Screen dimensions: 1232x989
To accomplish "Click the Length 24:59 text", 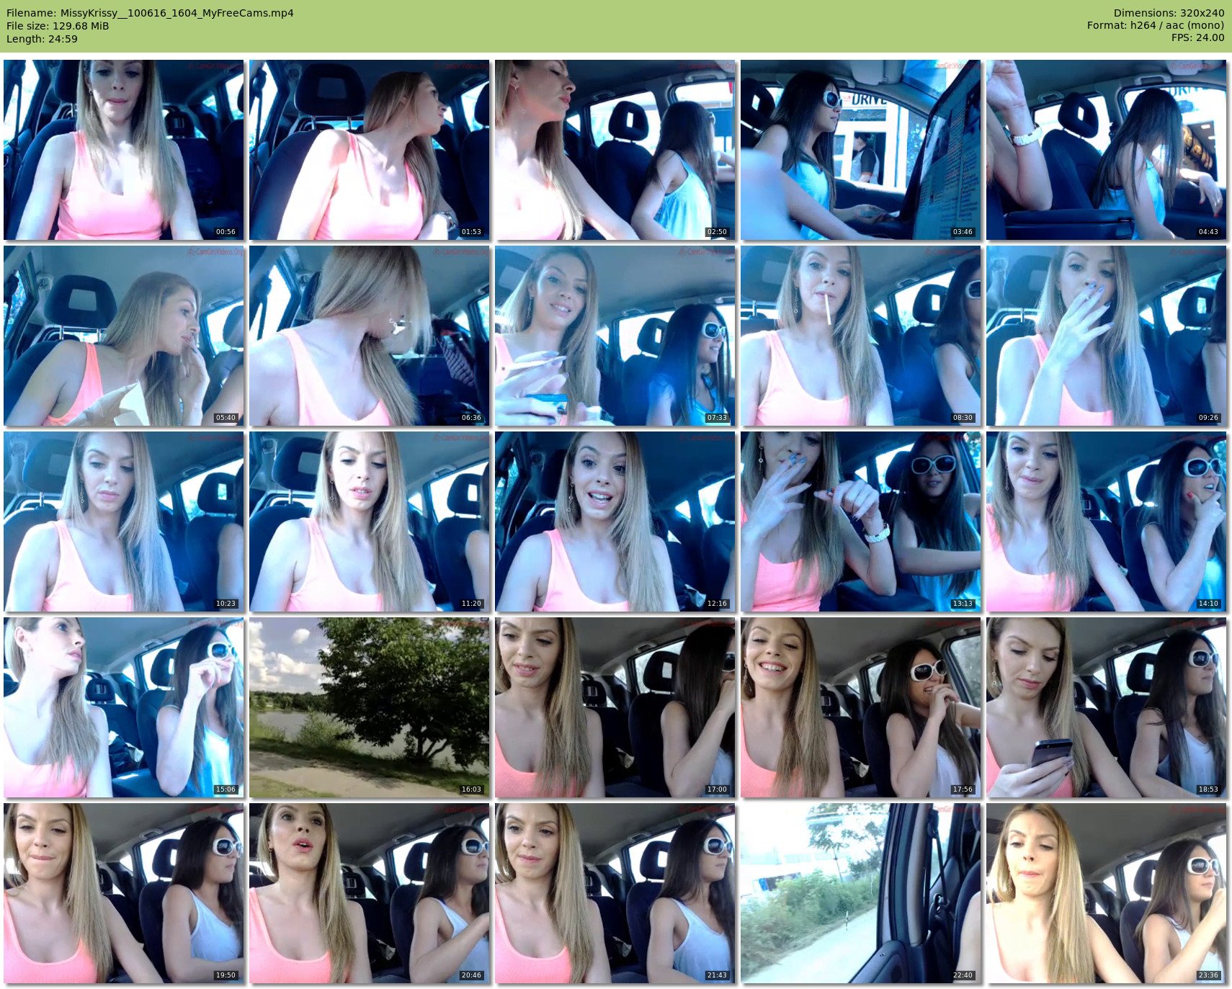I will (x=42, y=39).
